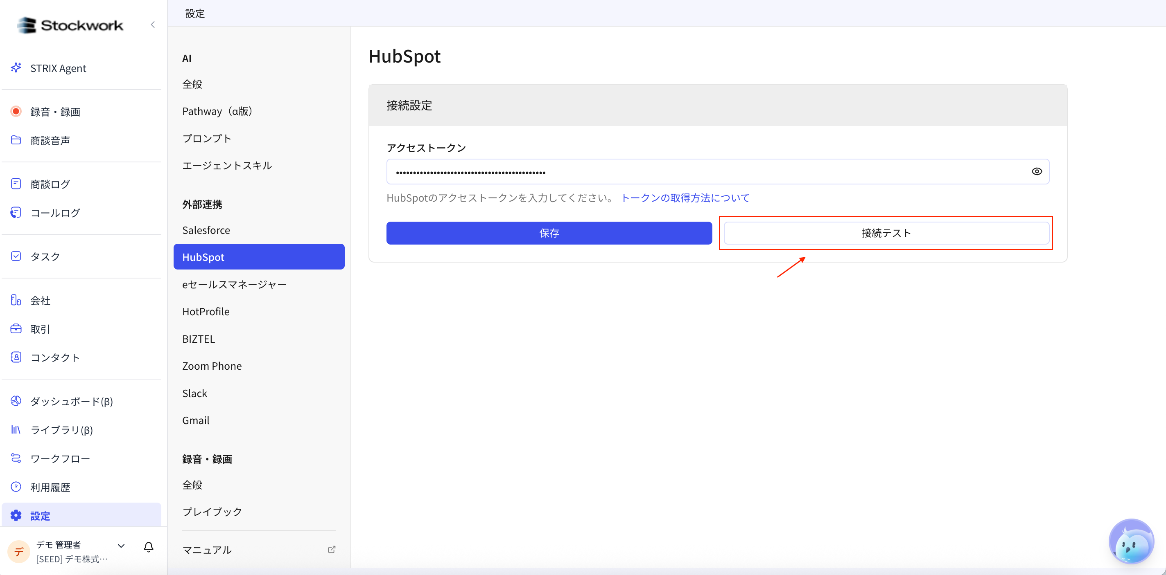Open the 商談音声 folder icon
Viewport: 1166px width, 575px height.
(16, 140)
